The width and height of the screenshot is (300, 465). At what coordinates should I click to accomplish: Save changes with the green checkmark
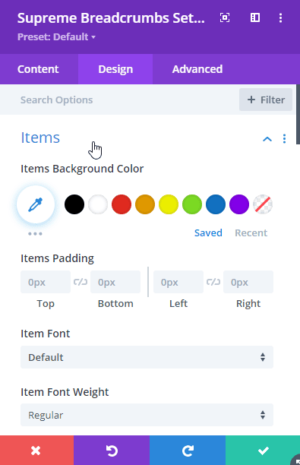263,450
